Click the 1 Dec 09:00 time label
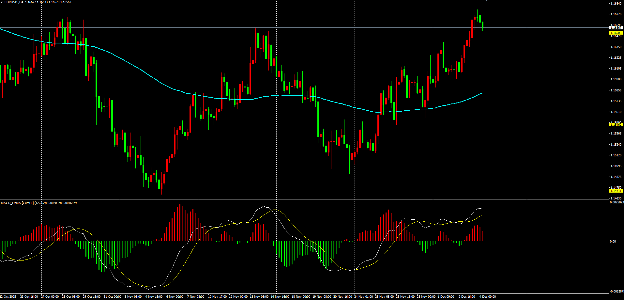This screenshot has height=300, width=624. [446, 297]
